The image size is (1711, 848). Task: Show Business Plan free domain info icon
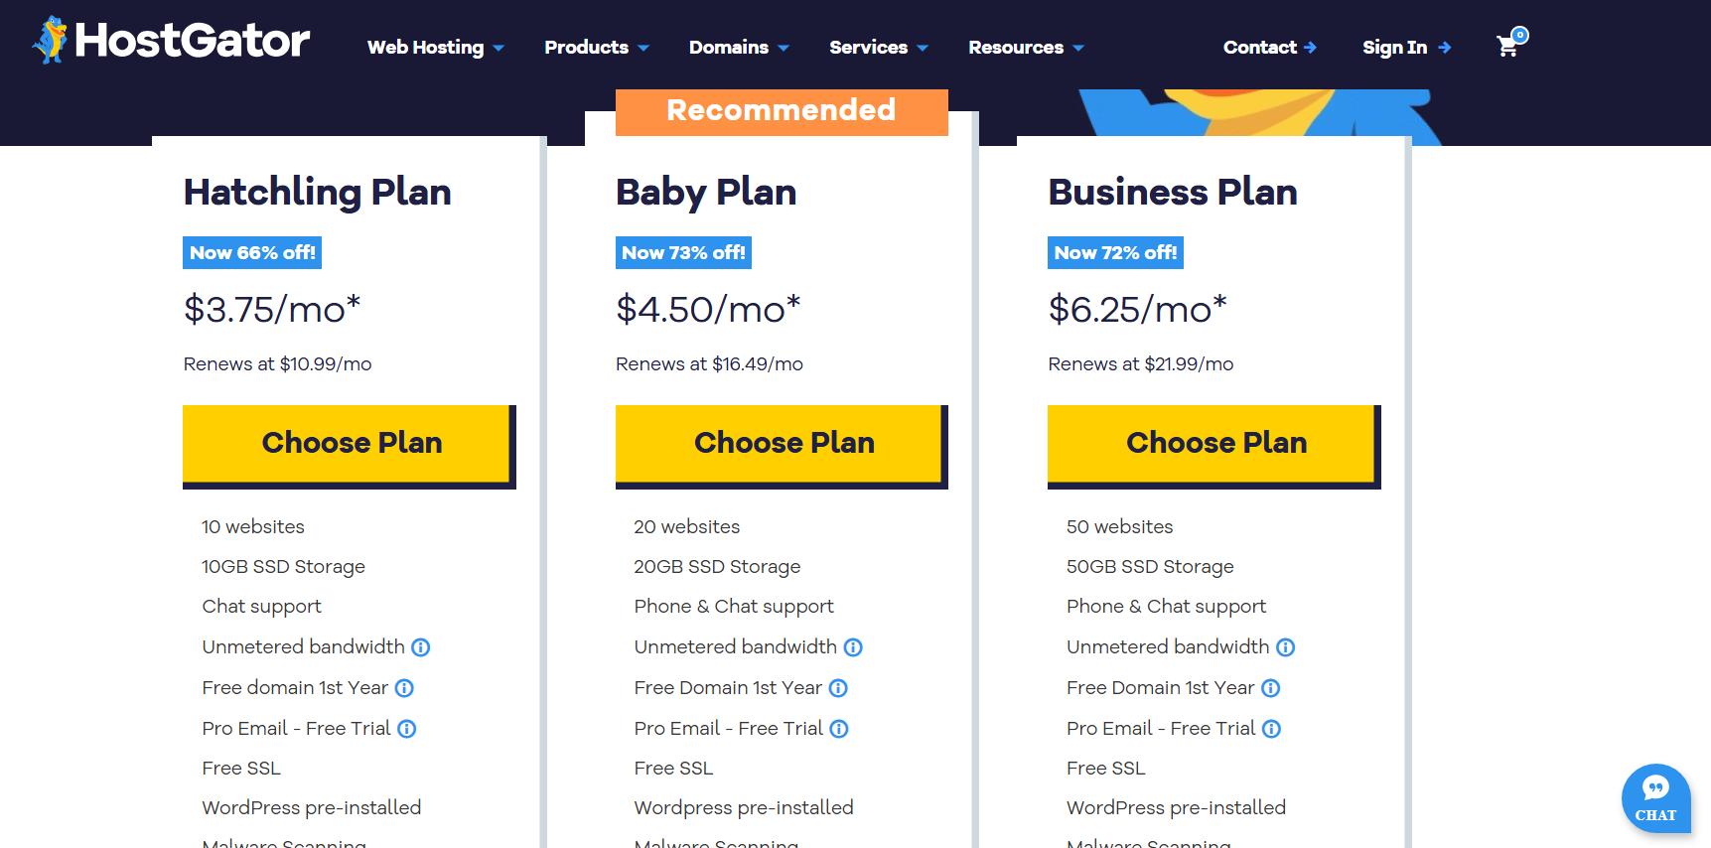[x=1270, y=688]
